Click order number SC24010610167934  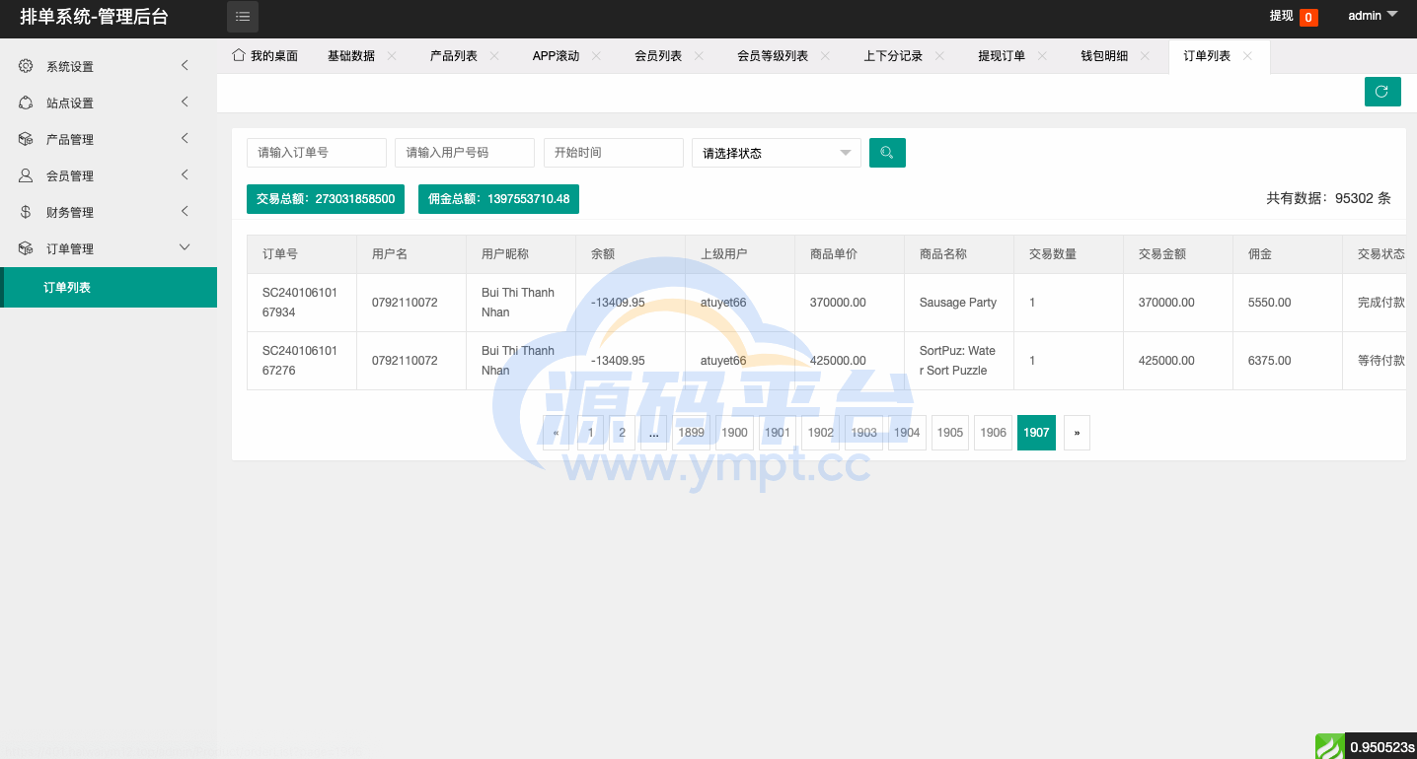click(x=300, y=303)
